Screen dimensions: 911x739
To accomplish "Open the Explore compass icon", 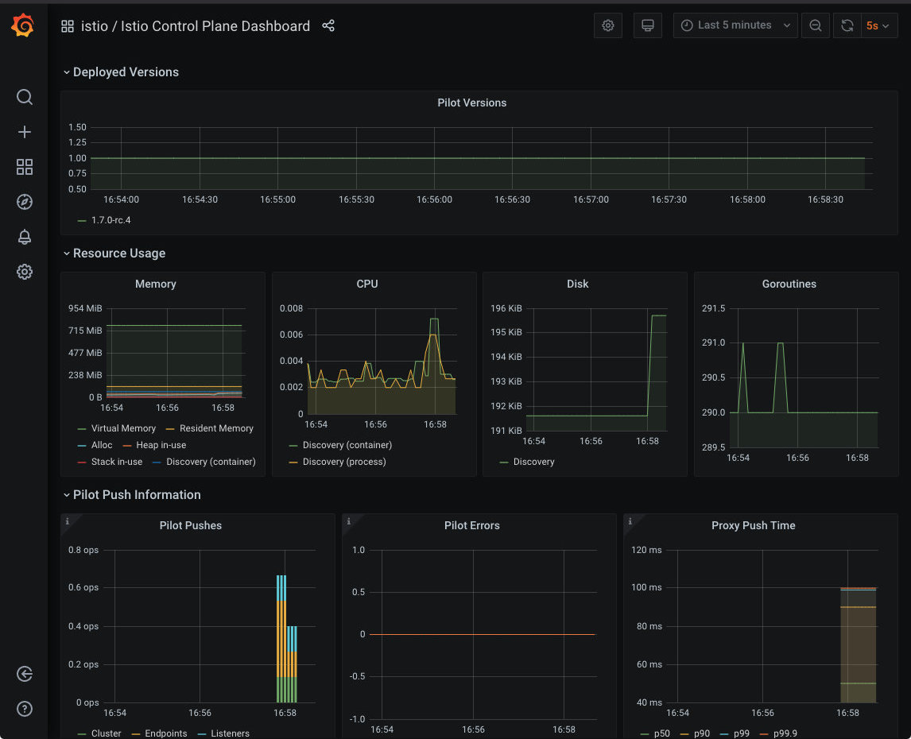I will click(x=25, y=202).
